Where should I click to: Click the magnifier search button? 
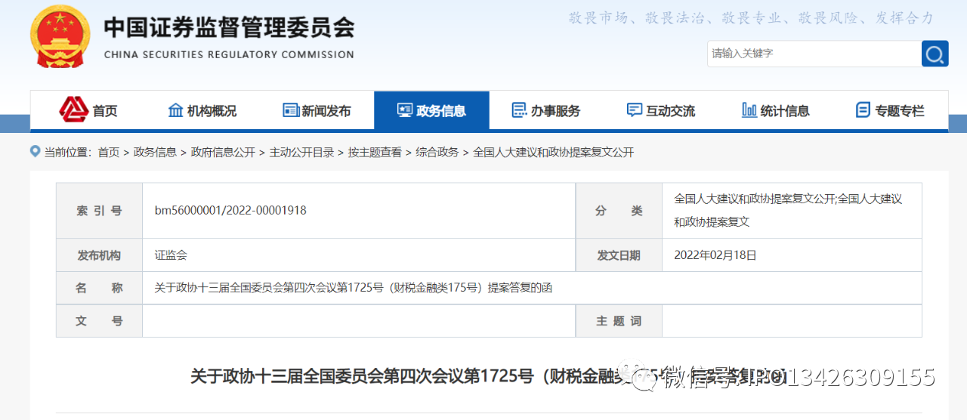coord(935,54)
